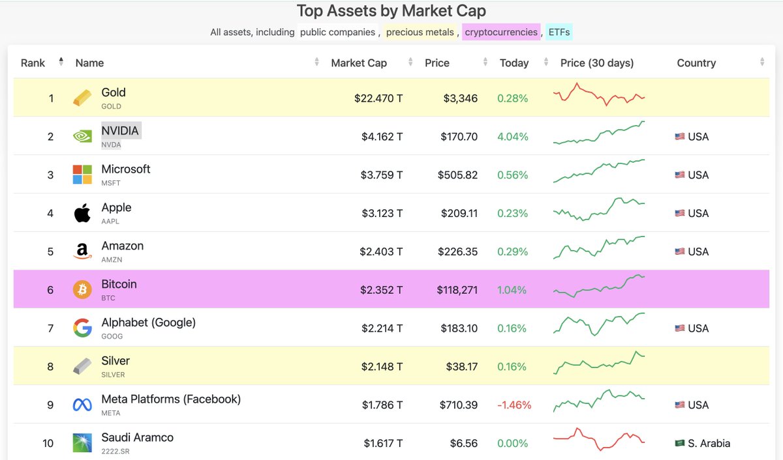This screenshot has height=460, width=783.
Task: Click the Amazon logo icon
Action: 82,252
